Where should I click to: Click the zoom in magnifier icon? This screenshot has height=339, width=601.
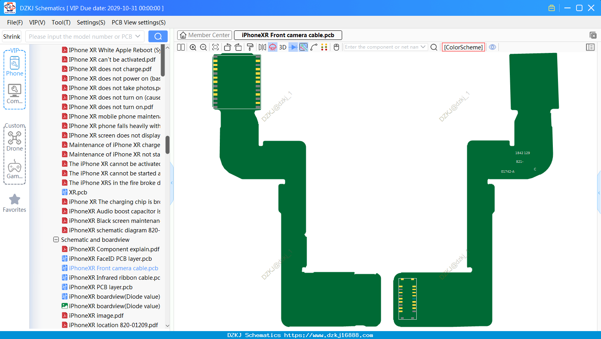(x=193, y=47)
